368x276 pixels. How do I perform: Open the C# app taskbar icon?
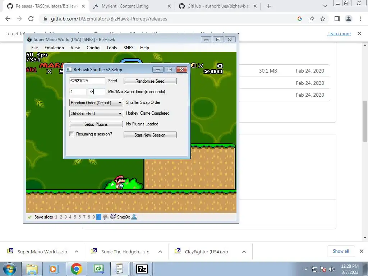(x=98, y=269)
